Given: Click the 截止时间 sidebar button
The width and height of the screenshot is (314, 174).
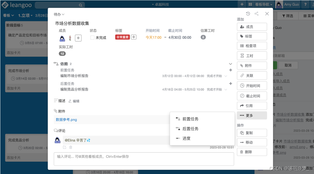Looking at the screenshot, I should point(252,96).
